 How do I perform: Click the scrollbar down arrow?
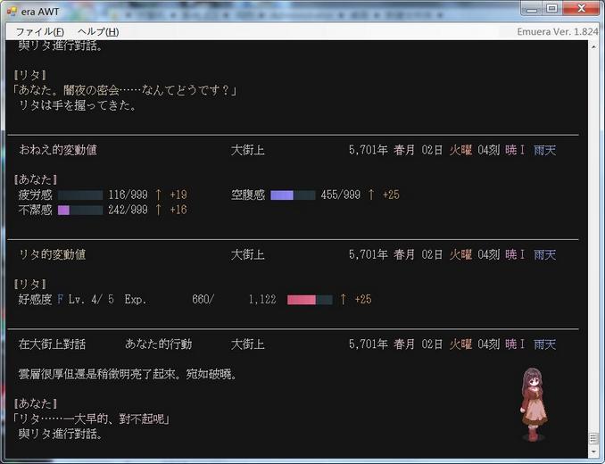[x=593, y=451]
